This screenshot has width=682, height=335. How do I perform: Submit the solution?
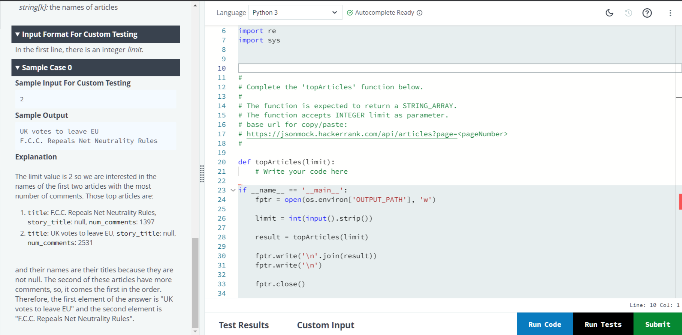point(658,324)
